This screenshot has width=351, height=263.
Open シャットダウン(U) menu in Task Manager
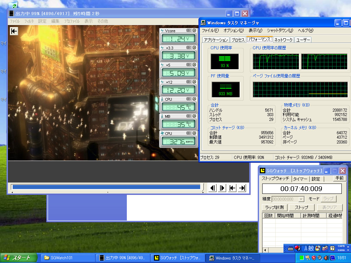pos(280,30)
